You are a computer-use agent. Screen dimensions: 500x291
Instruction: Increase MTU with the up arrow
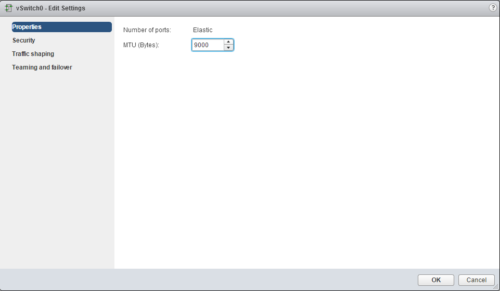228,42
